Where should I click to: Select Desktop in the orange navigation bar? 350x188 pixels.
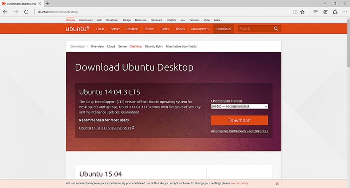132,29
